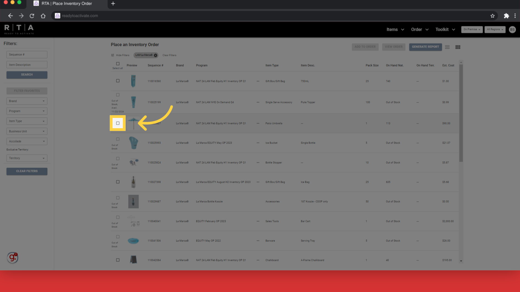Check the box for Bar Cart row
Screen dimensions: 520x292
[118, 217]
